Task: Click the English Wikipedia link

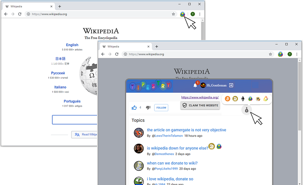Action: [72, 45]
